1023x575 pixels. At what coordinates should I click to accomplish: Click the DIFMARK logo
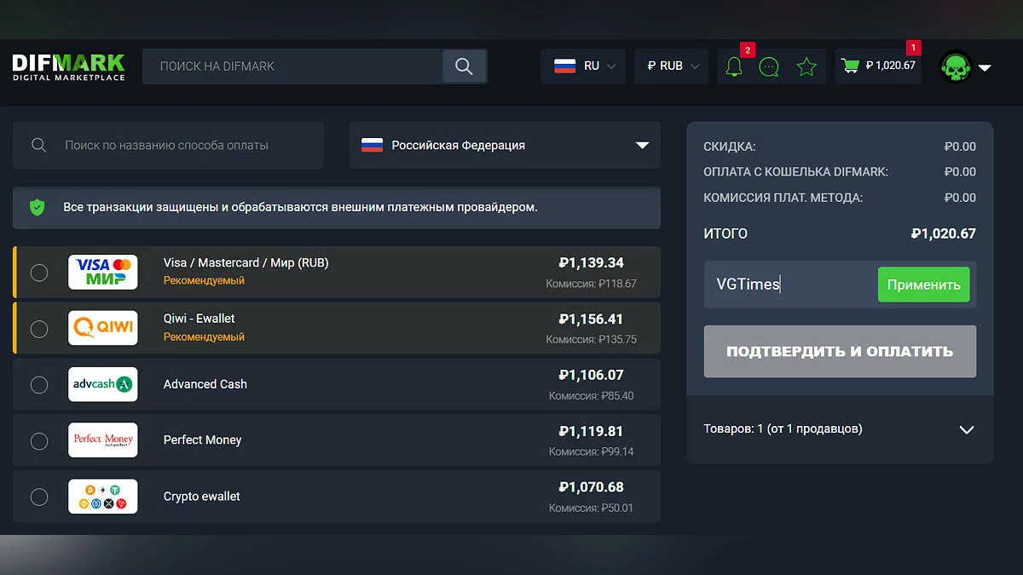pyautogui.click(x=68, y=66)
